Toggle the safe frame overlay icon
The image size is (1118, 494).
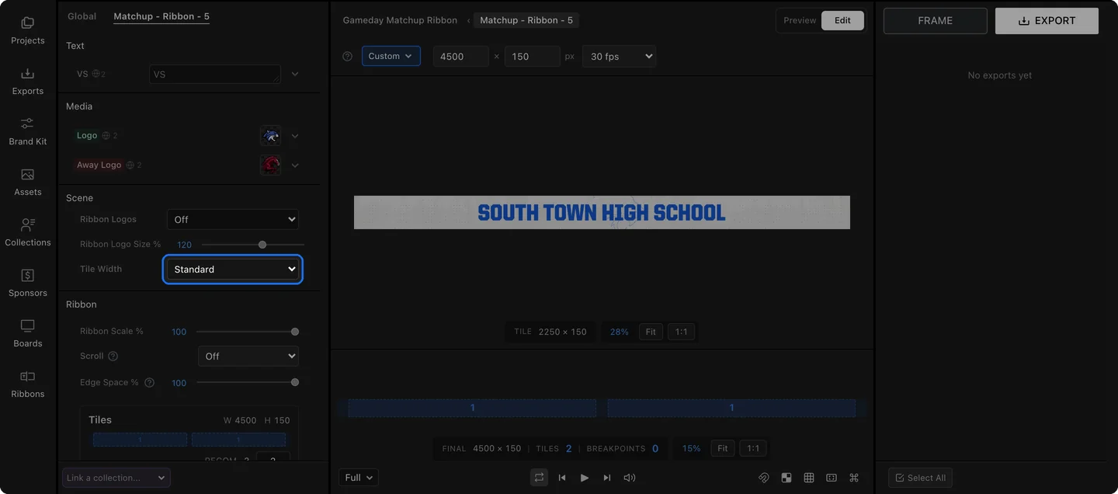click(x=832, y=478)
